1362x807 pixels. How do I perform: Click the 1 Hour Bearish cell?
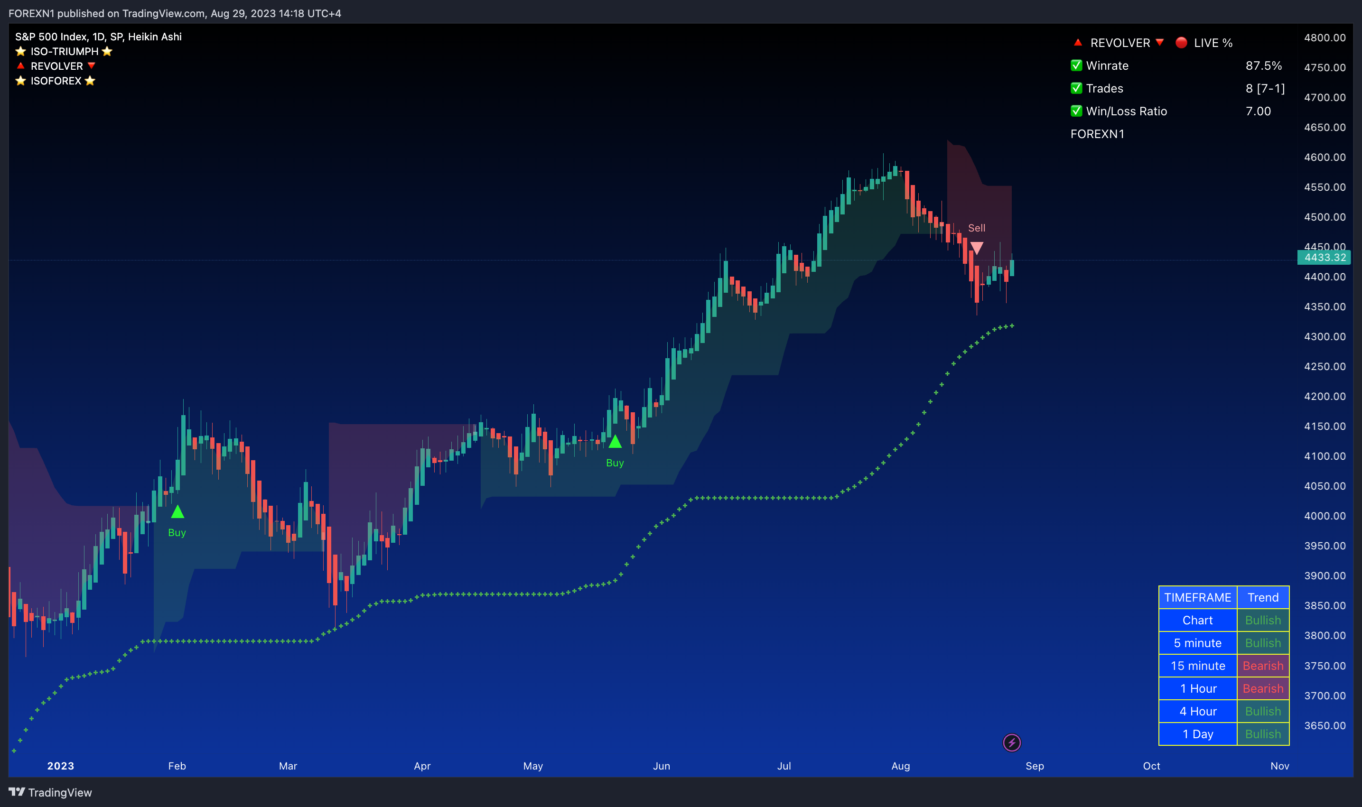[x=1263, y=688]
